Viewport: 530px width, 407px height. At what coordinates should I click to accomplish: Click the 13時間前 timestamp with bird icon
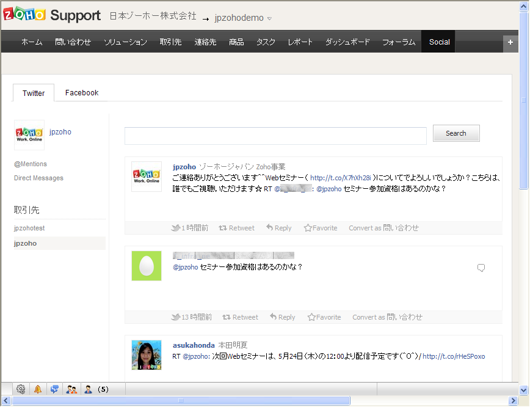(x=192, y=317)
